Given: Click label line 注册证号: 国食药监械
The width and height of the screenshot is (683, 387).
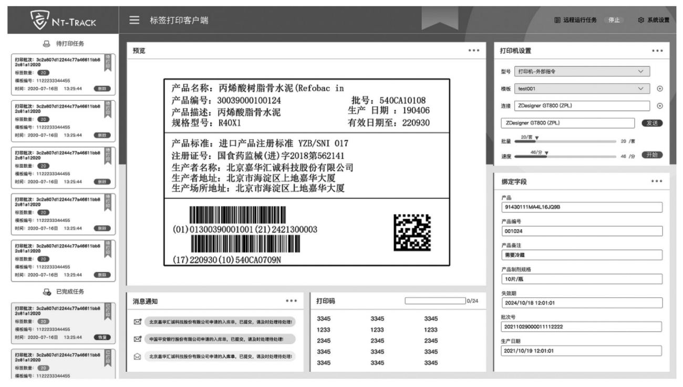Looking at the screenshot, I should pos(258,156).
